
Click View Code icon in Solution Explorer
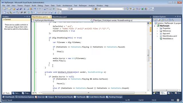[166, 20]
